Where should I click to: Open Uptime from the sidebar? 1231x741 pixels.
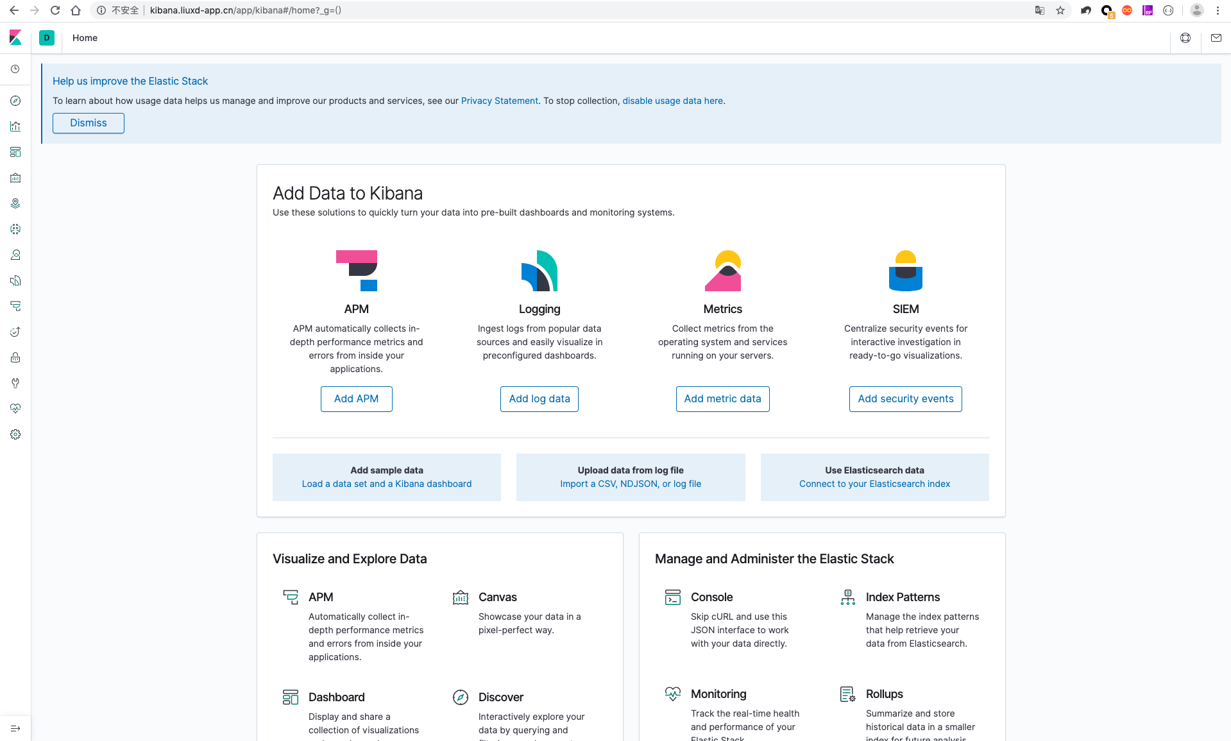pyautogui.click(x=15, y=332)
